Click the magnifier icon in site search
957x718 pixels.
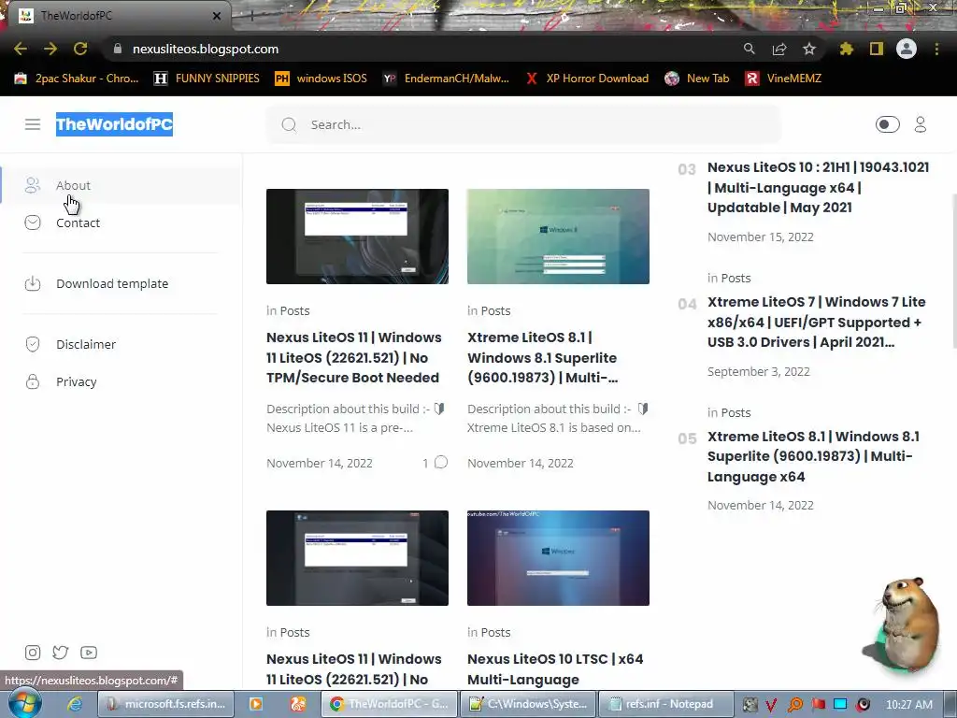[x=289, y=125]
